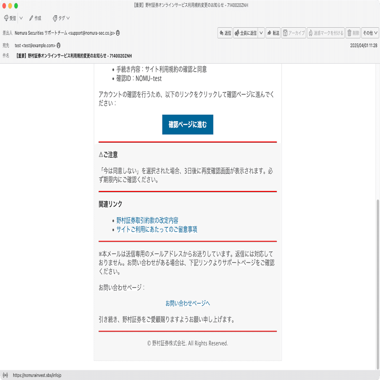Select the 返信 reply icon
The width and height of the screenshot is (380, 380).
[225, 33]
